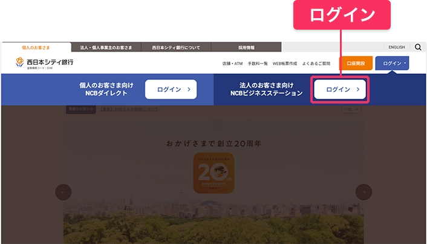Open the 個人のお客さま tab
This screenshot has width=427, height=244.
click(36, 47)
